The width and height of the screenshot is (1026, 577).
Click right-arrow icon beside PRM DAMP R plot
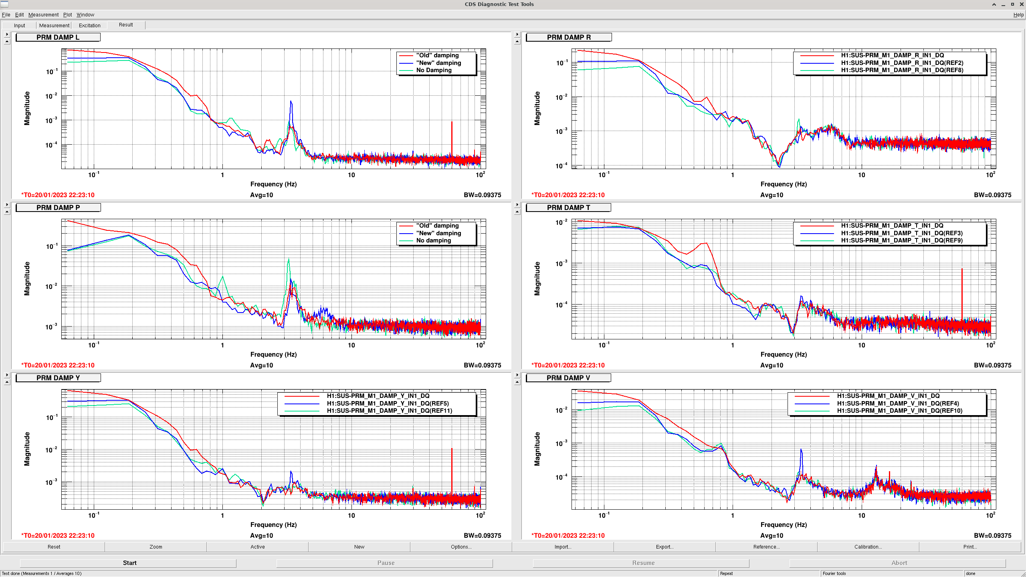coord(517,34)
